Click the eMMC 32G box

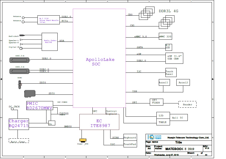(x=165, y=37)
